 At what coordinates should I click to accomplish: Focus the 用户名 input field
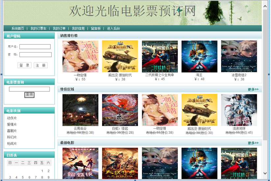[x=35, y=47]
